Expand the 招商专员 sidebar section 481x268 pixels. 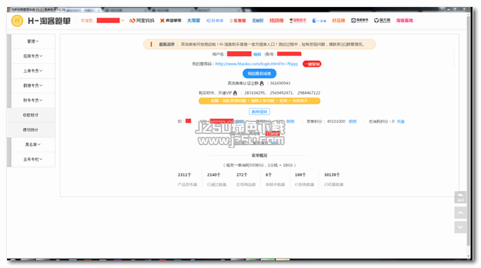point(33,56)
